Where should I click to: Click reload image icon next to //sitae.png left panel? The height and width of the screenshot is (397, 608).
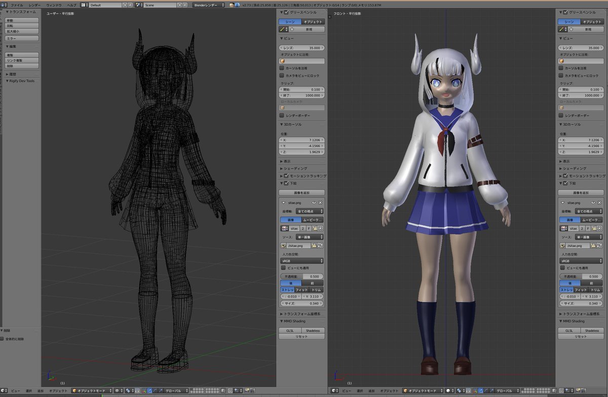click(320, 246)
